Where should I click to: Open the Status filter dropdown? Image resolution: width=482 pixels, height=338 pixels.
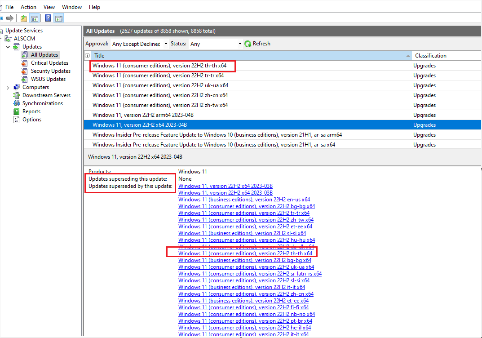point(239,44)
